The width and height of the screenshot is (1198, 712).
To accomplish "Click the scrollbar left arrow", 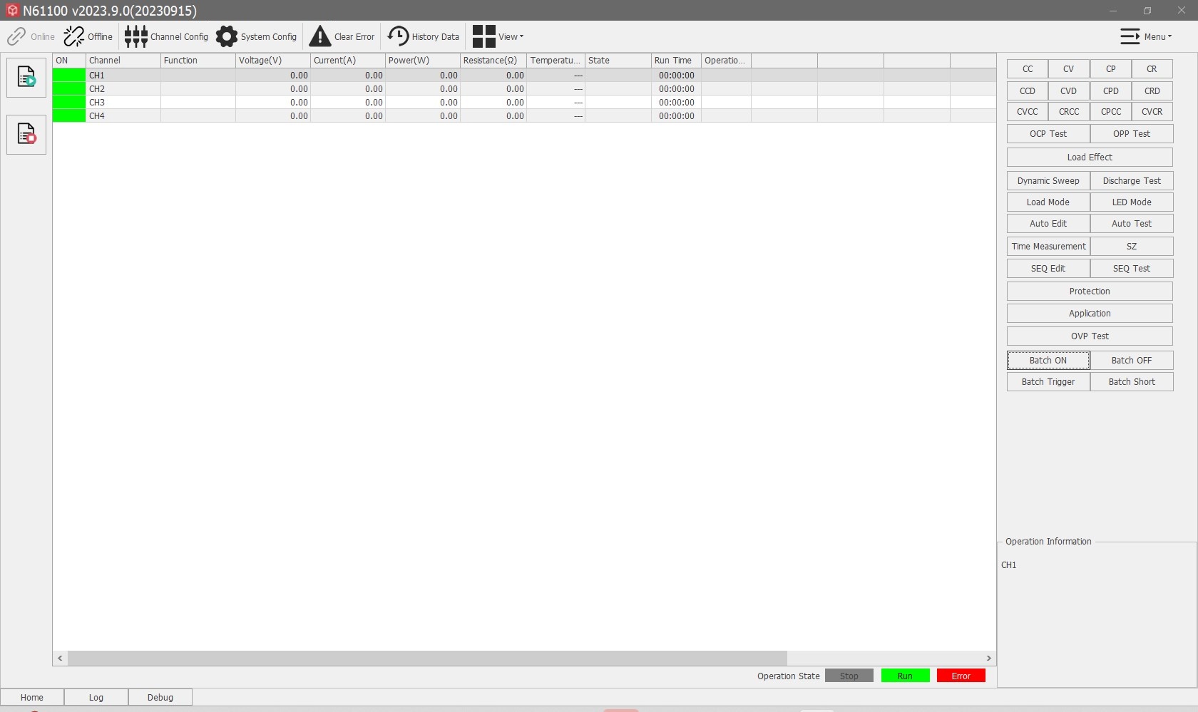I will click(x=61, y=658).
